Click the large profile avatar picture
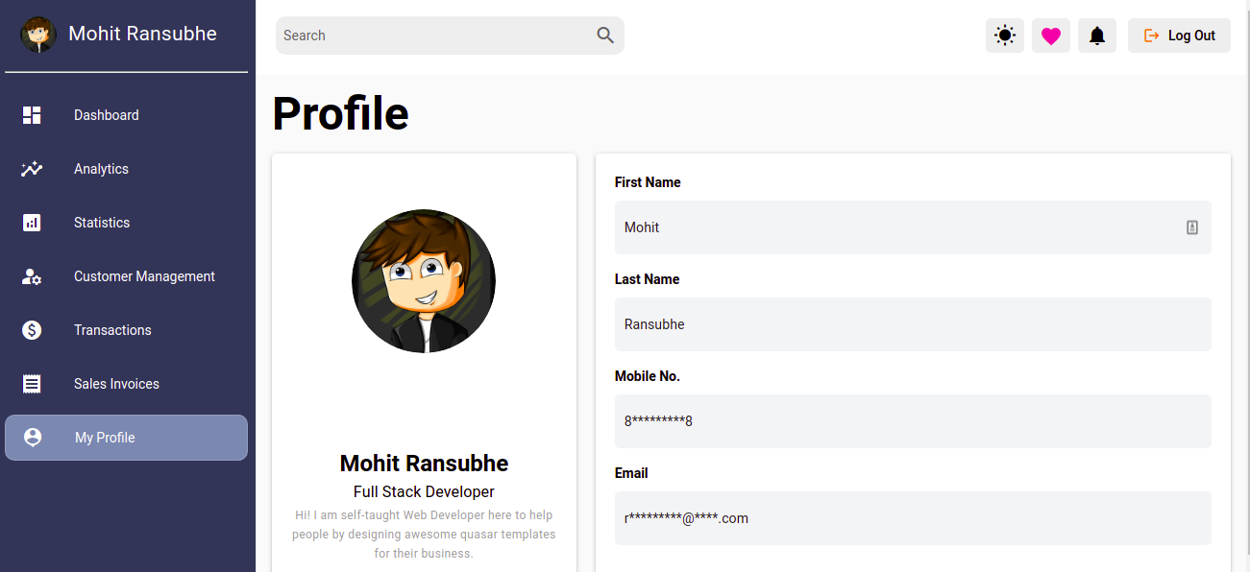Image resolution: width=1250 pixels, height=572 pixels. [424, 281]
